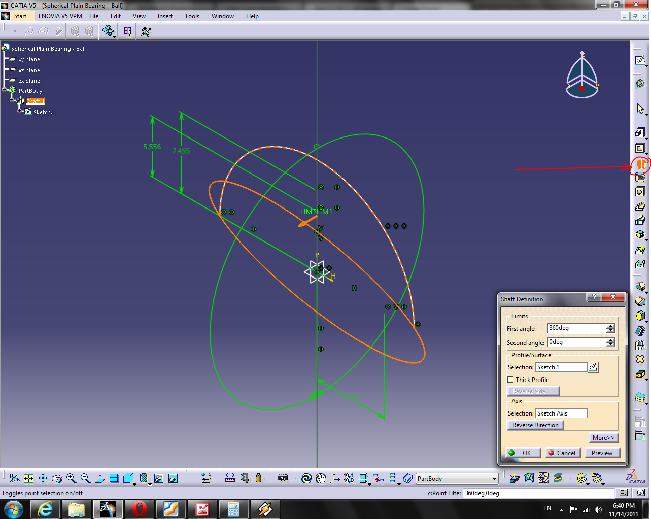Activate the Pan view tool
The image size is (651, 519).
(43, 478)
